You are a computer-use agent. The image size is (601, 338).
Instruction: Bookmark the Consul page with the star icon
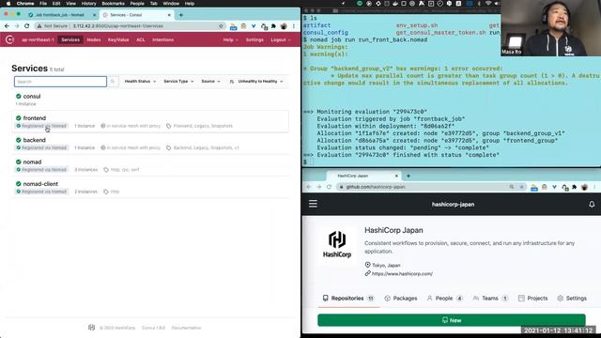pyautogui.click(x=222, y=26)
